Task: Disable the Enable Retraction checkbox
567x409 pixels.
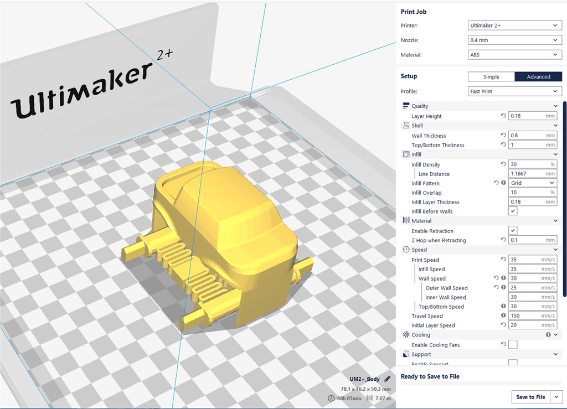Action: (513, 230)
